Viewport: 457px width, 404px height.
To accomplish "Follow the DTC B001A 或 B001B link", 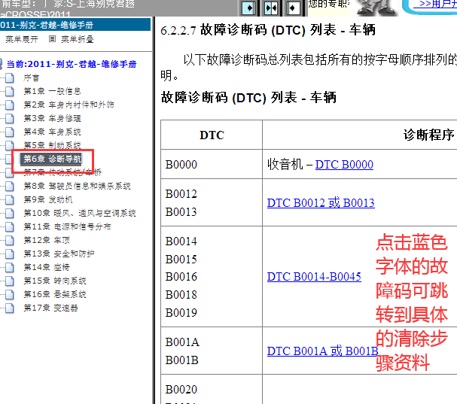I will [x=323, y=351].
